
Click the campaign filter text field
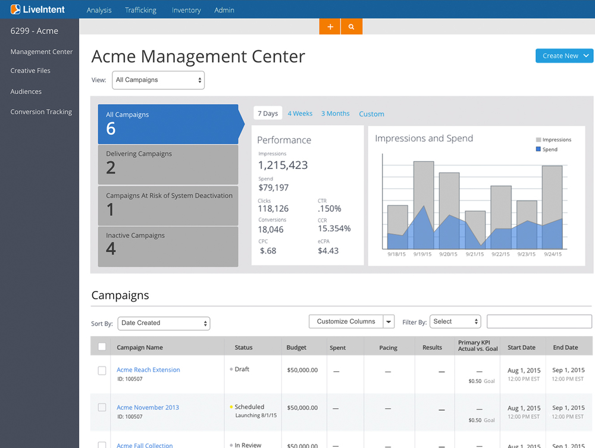coord(539,321)
